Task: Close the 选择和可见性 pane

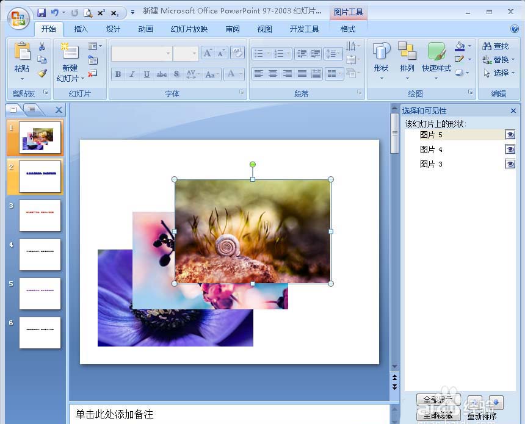Action: (513, 110)
